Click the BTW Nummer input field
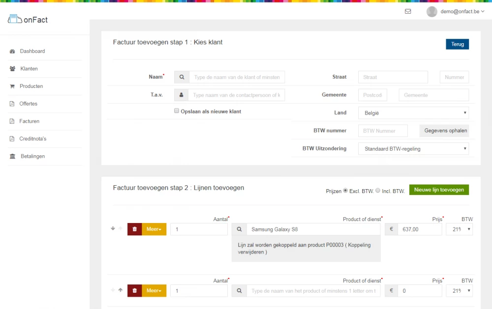Screen dimensions: 492x309 pos(383,131)
